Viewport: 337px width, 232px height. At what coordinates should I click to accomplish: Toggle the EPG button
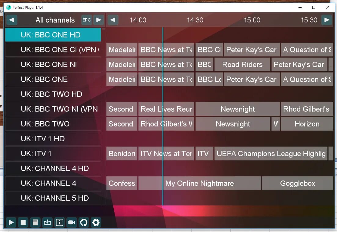(86, 20)
